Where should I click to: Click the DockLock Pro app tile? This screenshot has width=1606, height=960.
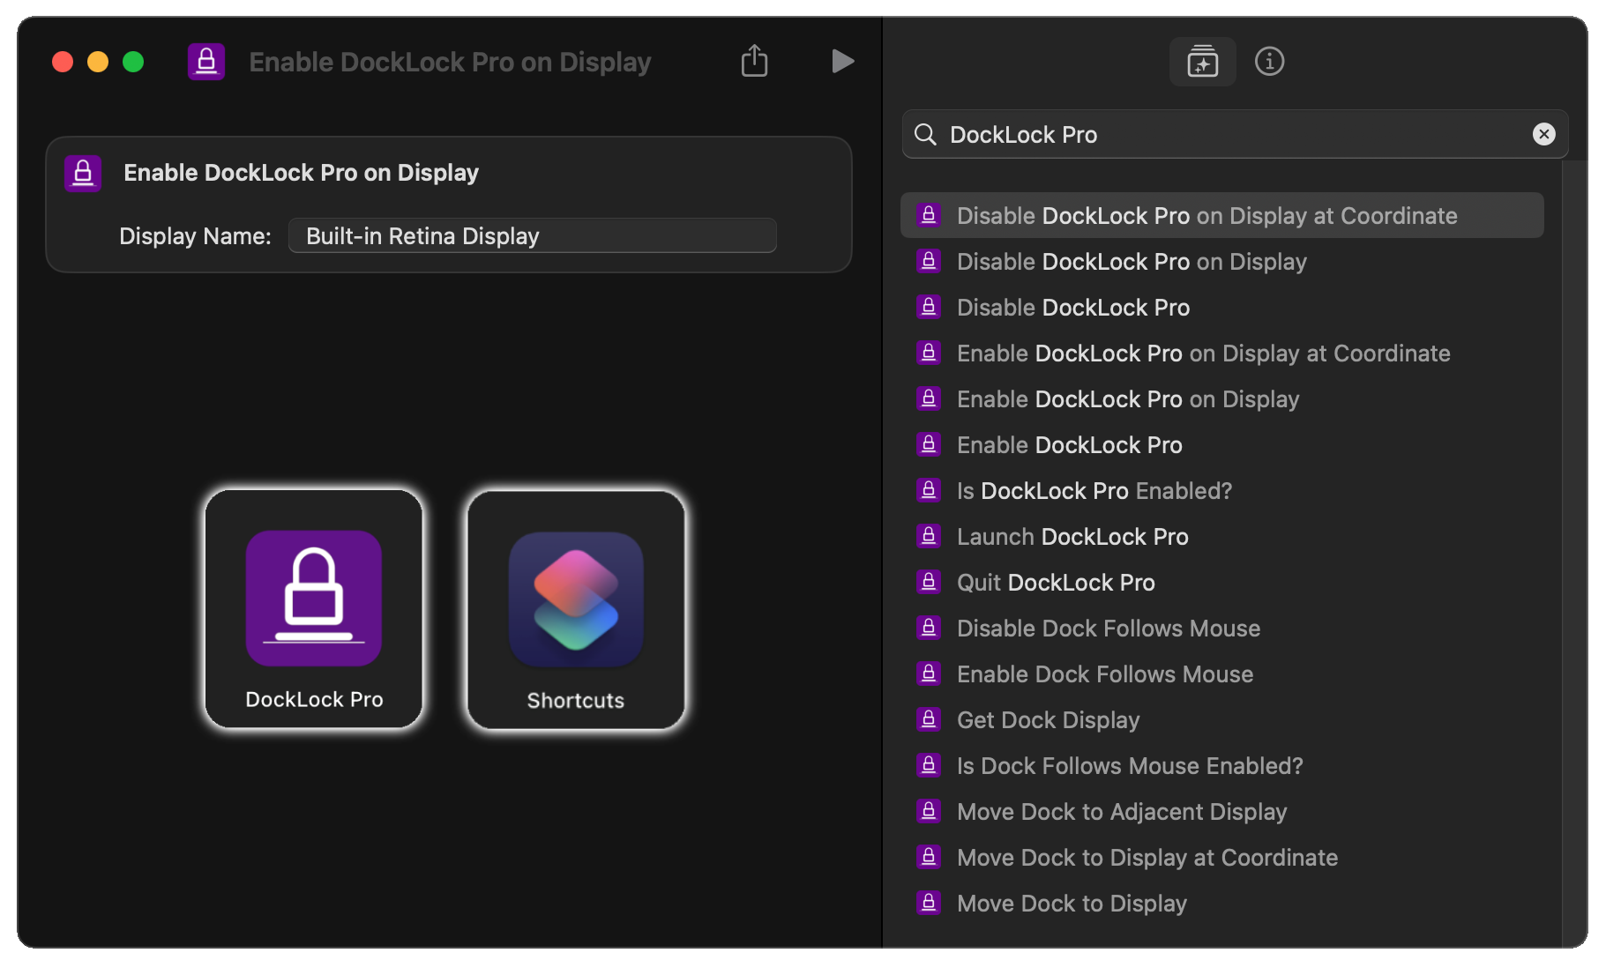tap(314, 609)
